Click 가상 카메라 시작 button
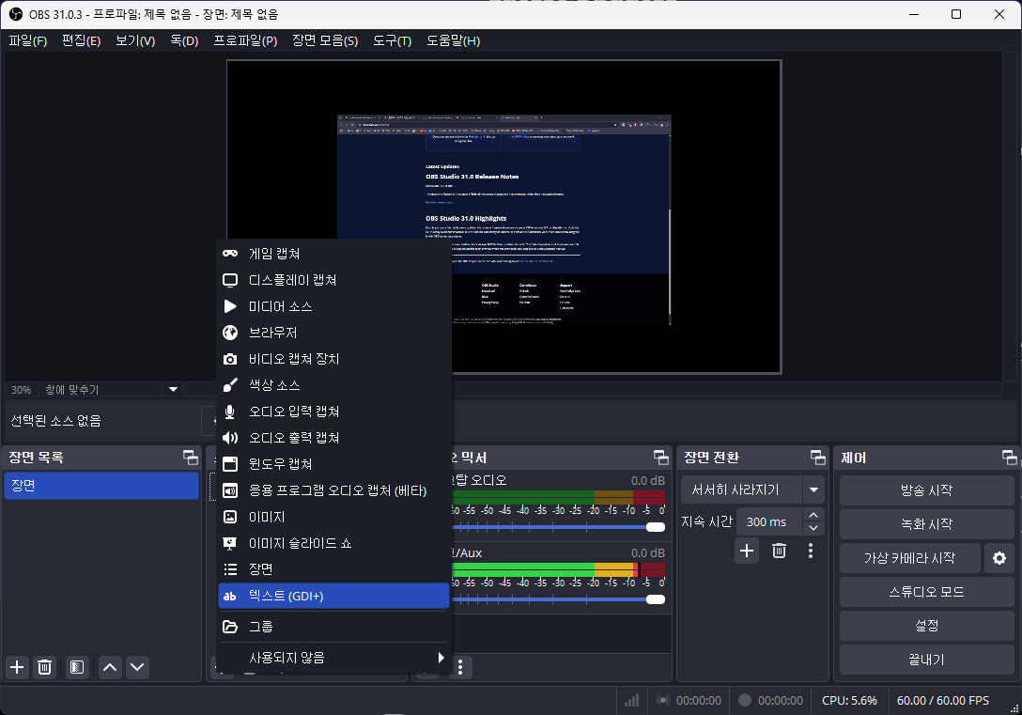The width and height of the screenshot is (1022, 715). pos(910,558)
